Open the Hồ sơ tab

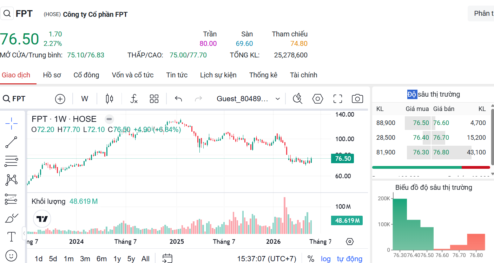coord(52,75)
